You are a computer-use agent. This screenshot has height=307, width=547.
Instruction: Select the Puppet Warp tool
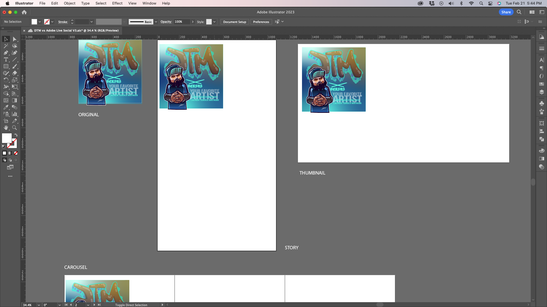tap(6, 87)
